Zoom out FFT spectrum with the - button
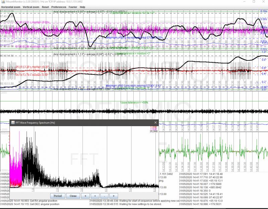This screenshot has width=268, height=209. [x=104, y=196]
